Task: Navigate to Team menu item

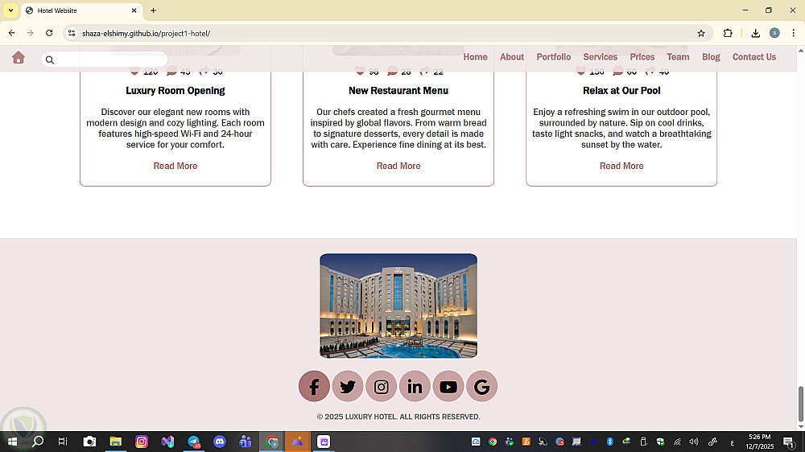Action: click(678, 57)
